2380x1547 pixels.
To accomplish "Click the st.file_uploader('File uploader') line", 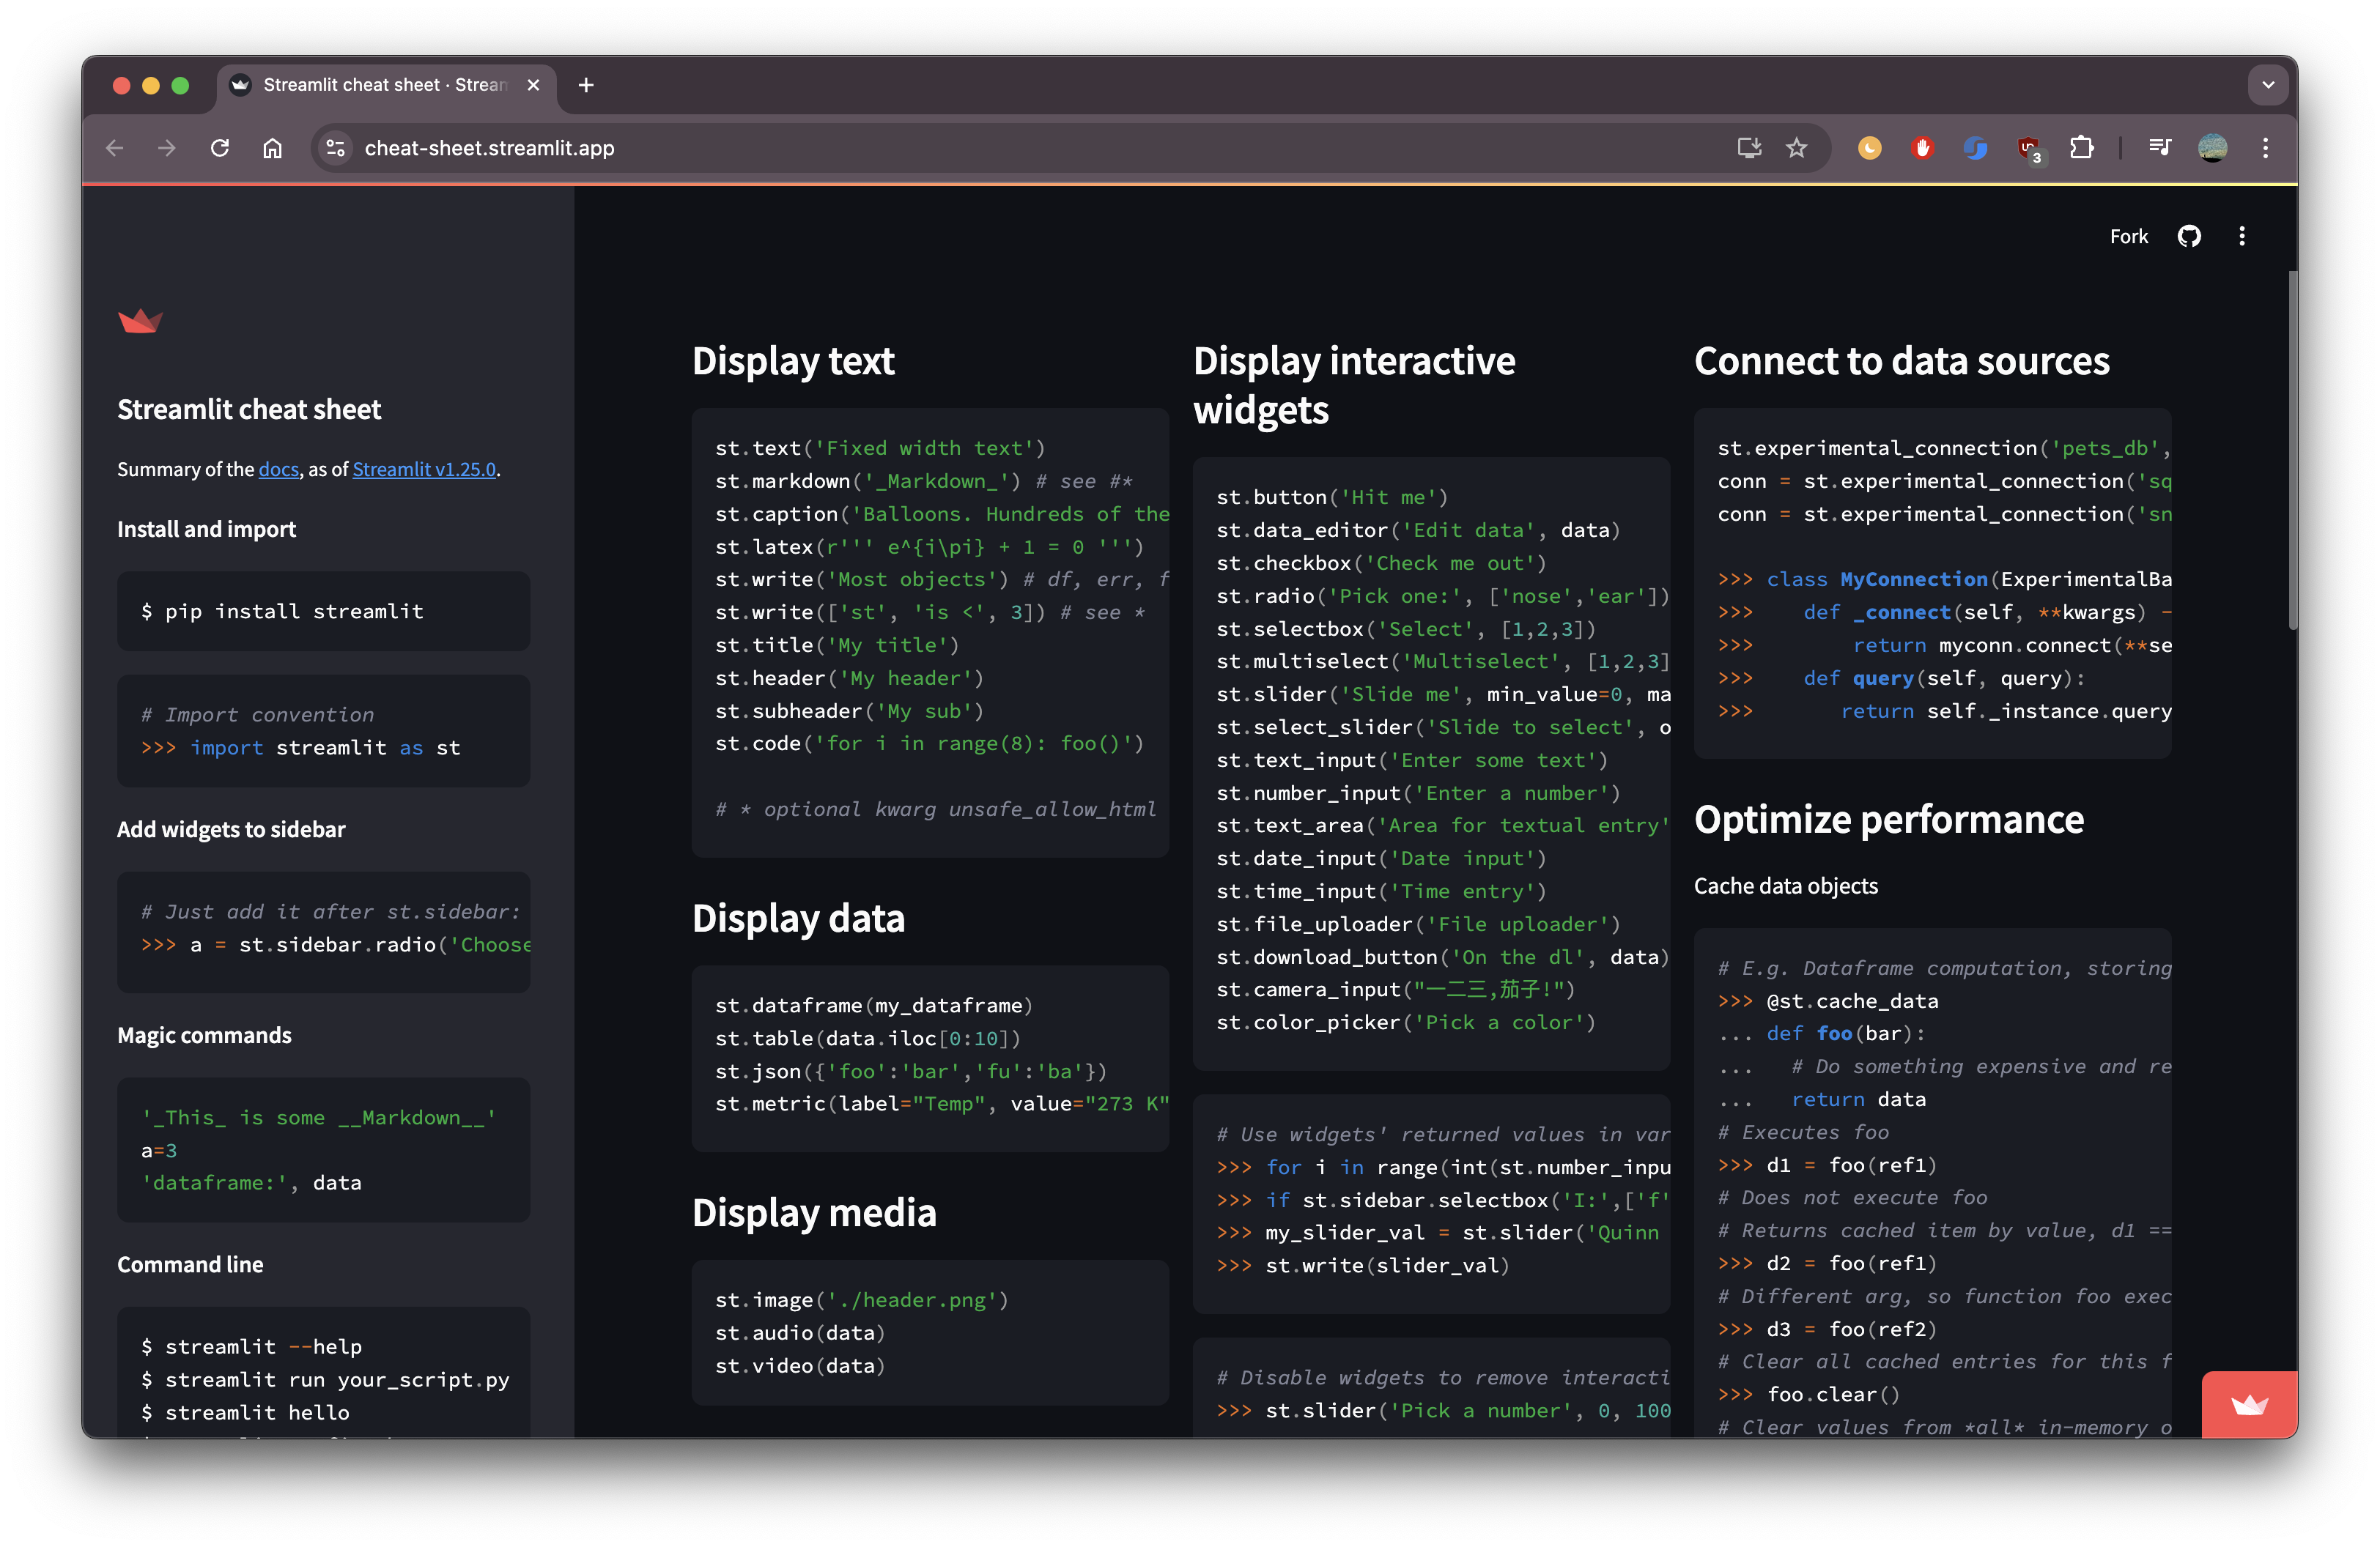I will pos(1418,924).
